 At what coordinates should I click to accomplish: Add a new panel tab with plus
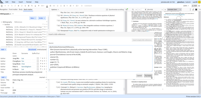[13, 14]
